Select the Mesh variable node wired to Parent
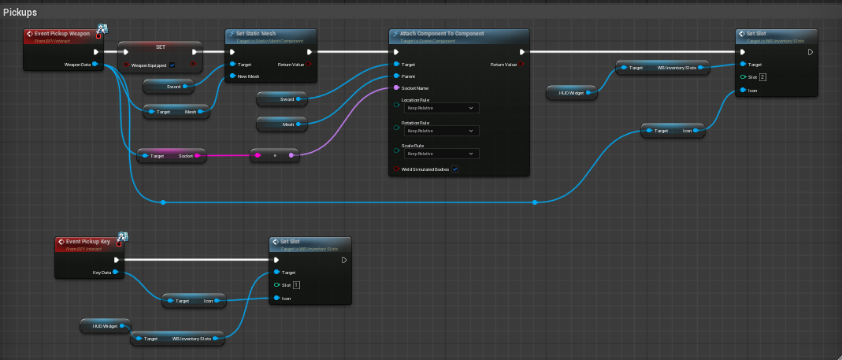The height and width of the screenshot is (360, 842). (x=282, y=124)
